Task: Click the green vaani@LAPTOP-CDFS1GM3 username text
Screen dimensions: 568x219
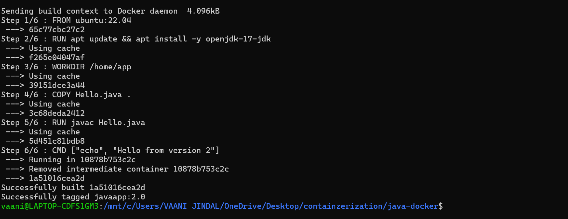Action: 50,206
